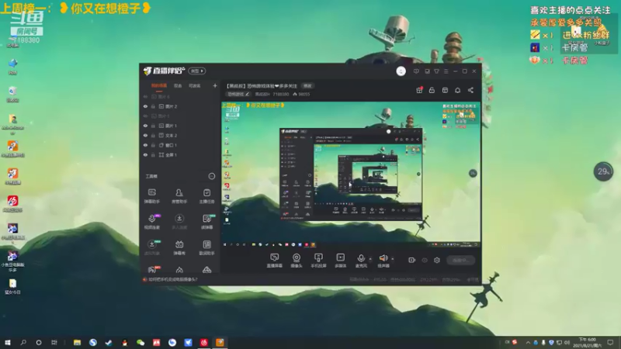Click the 修改 button beside stream title
The height and width of the screenshot is (349, 621).
click(x=307, y=86)
